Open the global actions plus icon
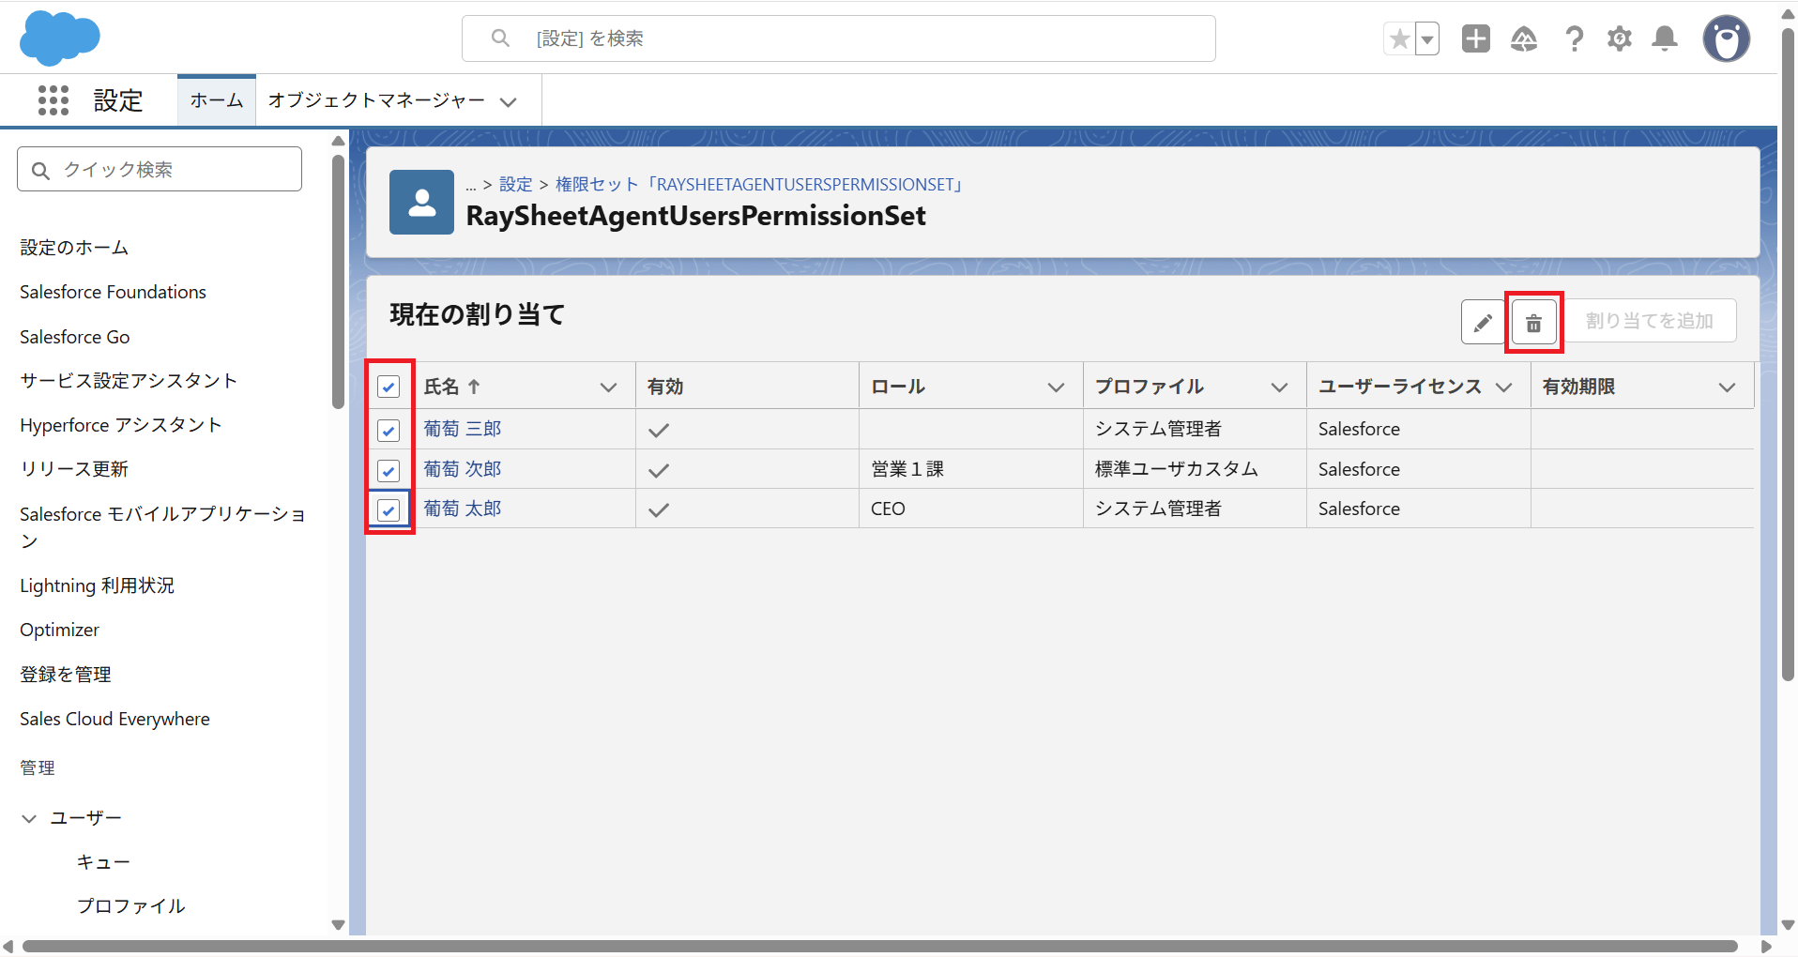Screen dimensions: 1798x957 (1475, 38)
